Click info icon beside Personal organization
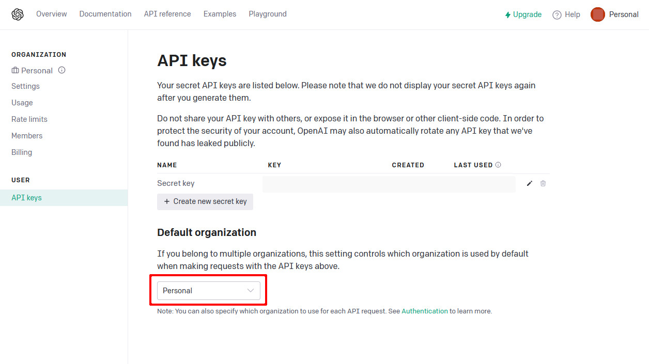 [x=62, y=70]
